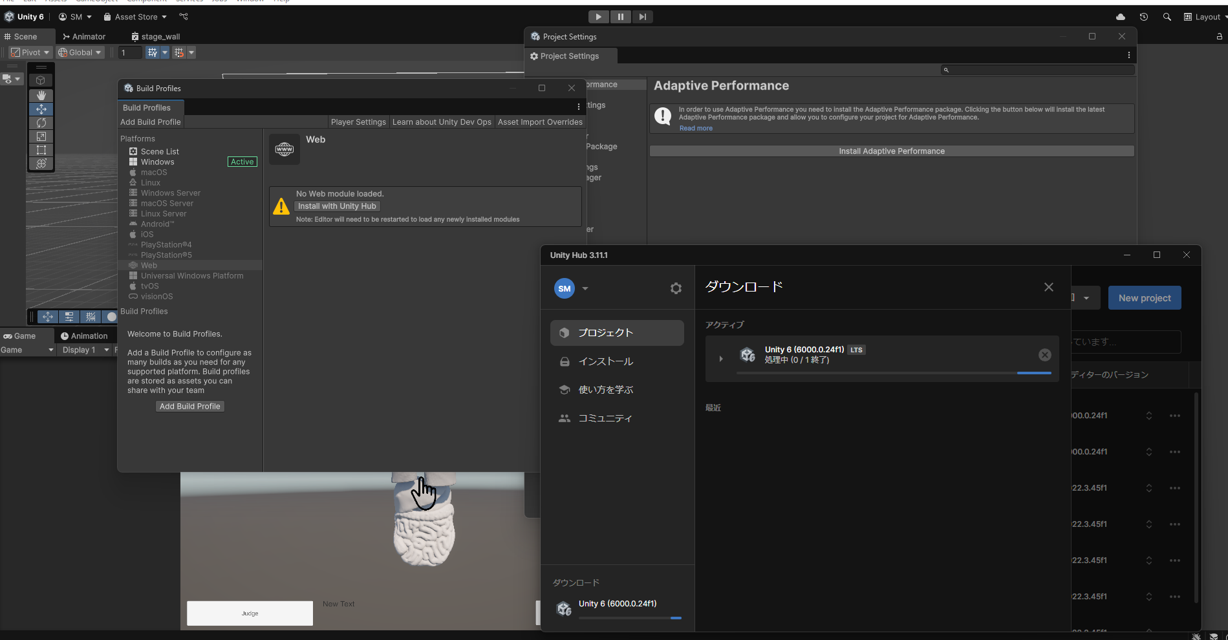The height and width of the screenshot is (640, 1228).
Task: Open the Pivot dropdown
Action: click(x=30, y=52)
